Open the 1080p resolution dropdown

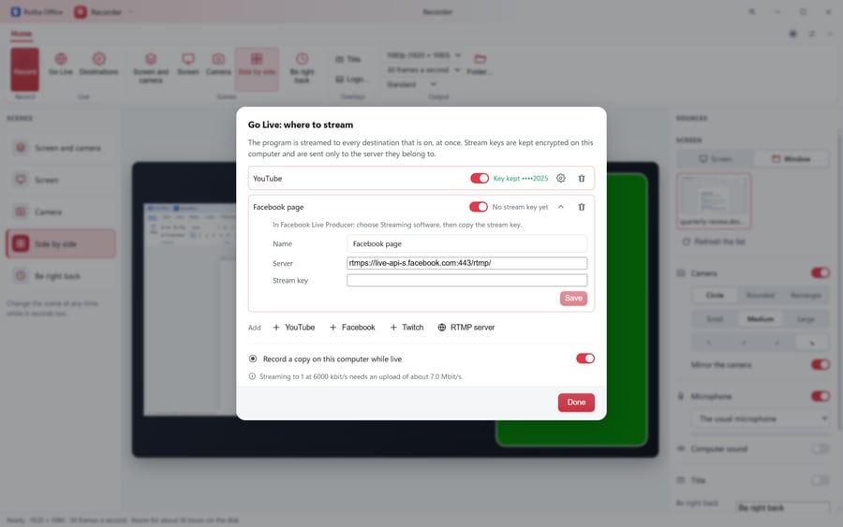[423, 55]
